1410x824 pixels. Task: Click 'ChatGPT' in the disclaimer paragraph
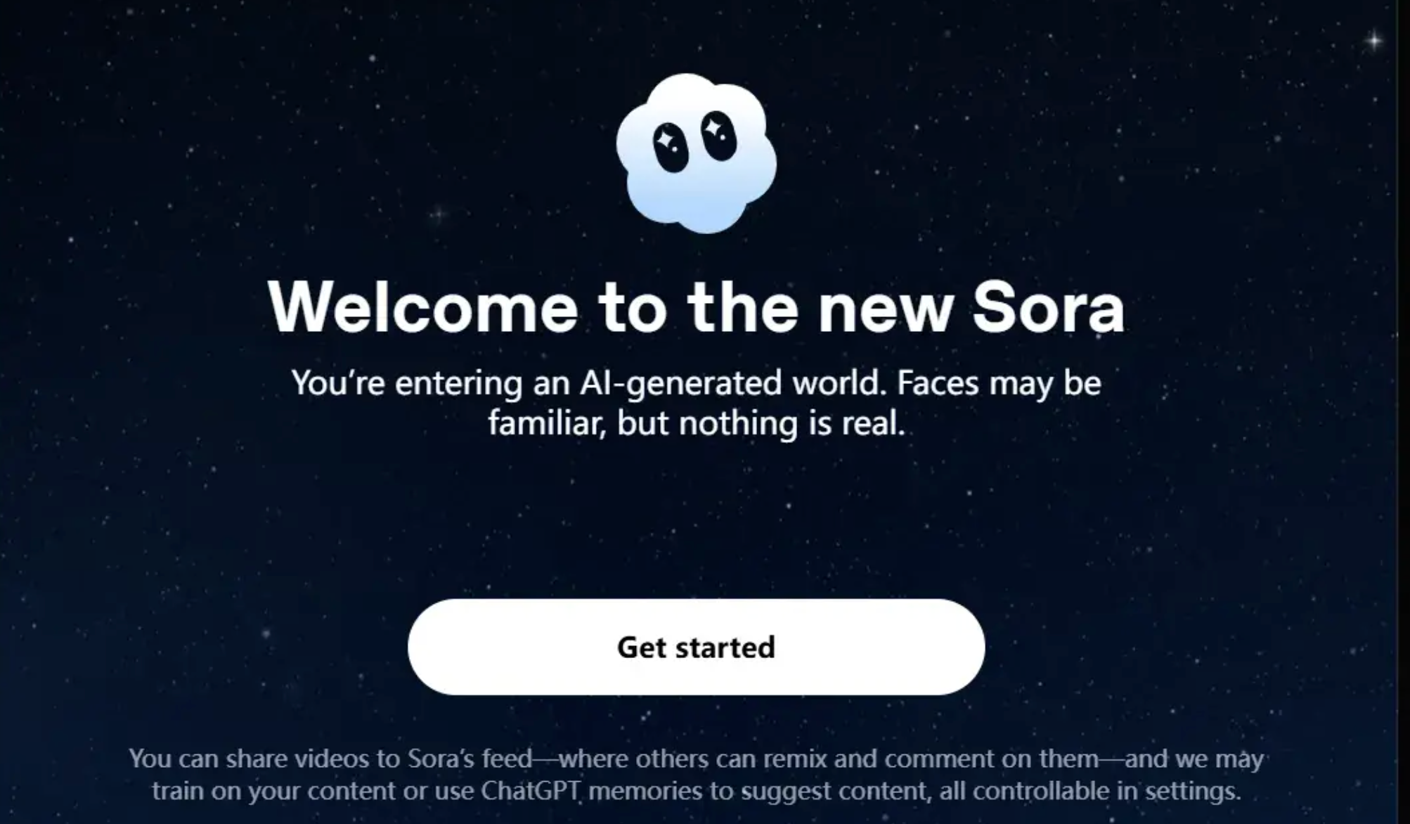tap(531, 791)
